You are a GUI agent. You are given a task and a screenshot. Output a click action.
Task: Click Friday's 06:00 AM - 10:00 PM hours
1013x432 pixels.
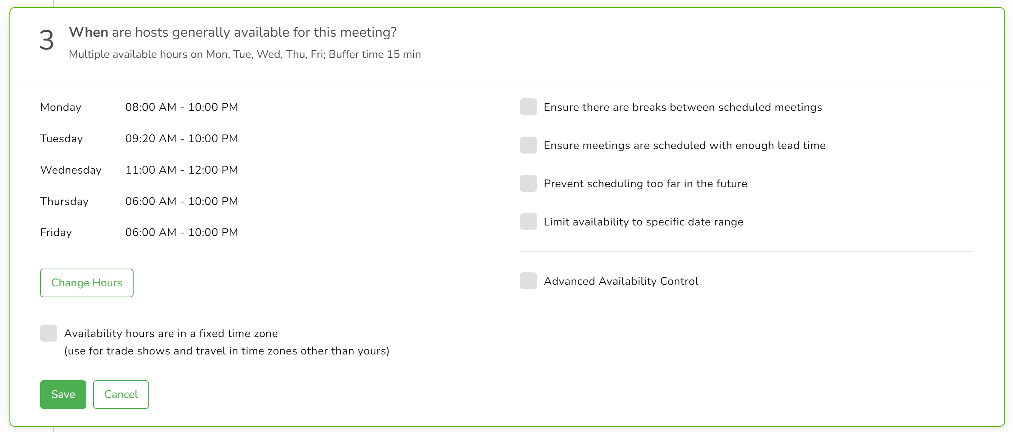181,232
